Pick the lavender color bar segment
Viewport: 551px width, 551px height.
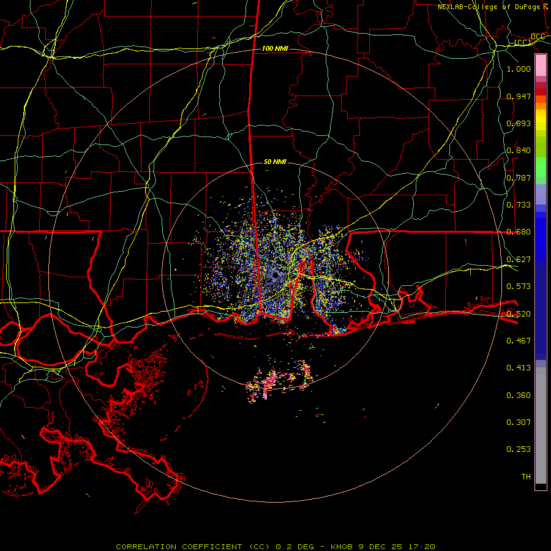tap(541, 194)
